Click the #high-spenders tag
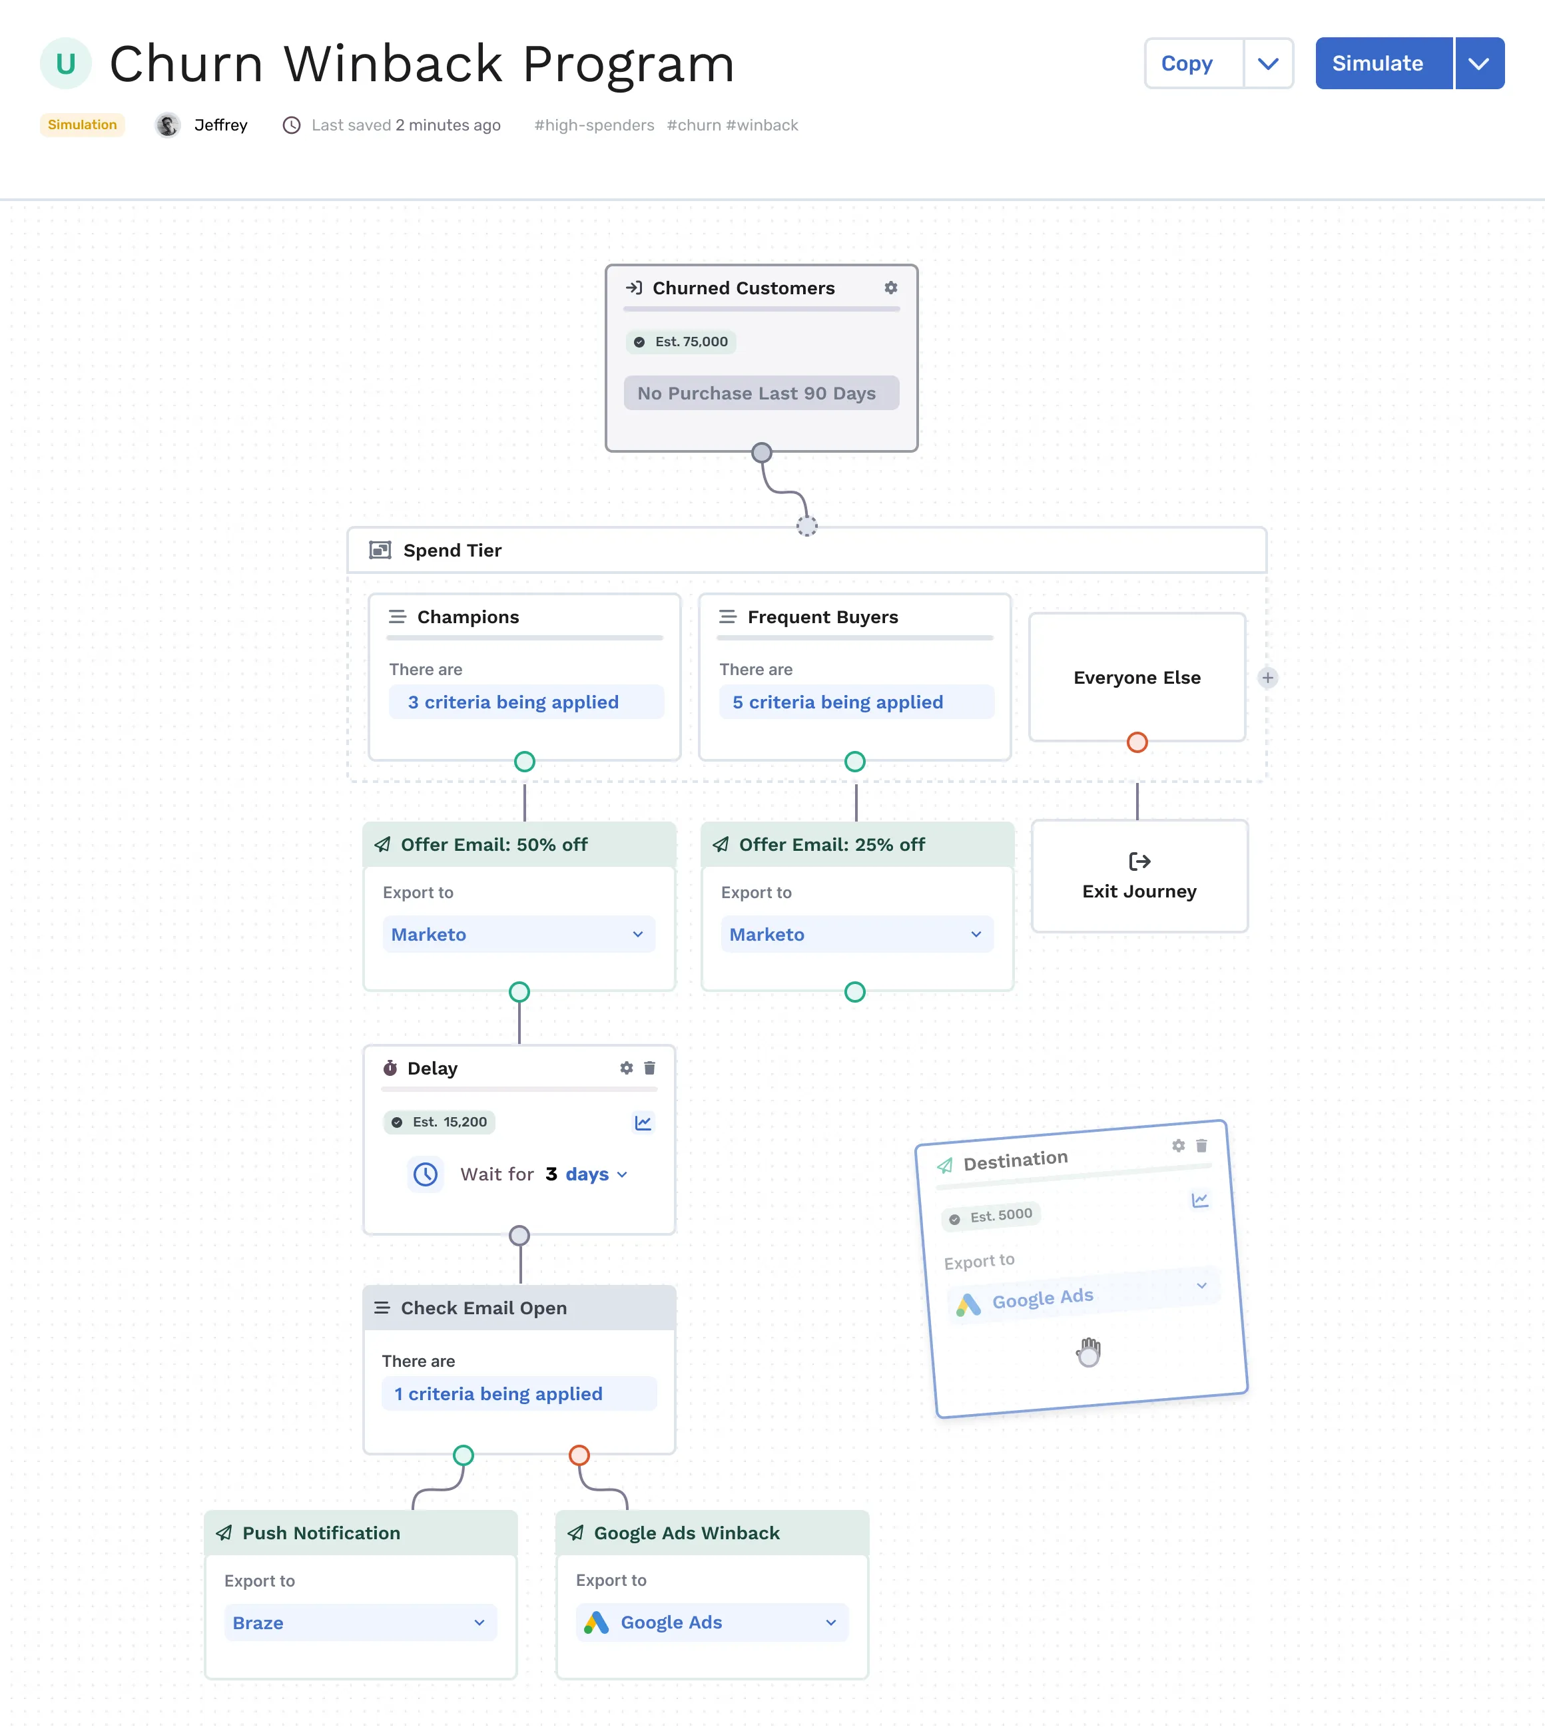Viewport: 1545px width, 1735px height. [593, 124]
